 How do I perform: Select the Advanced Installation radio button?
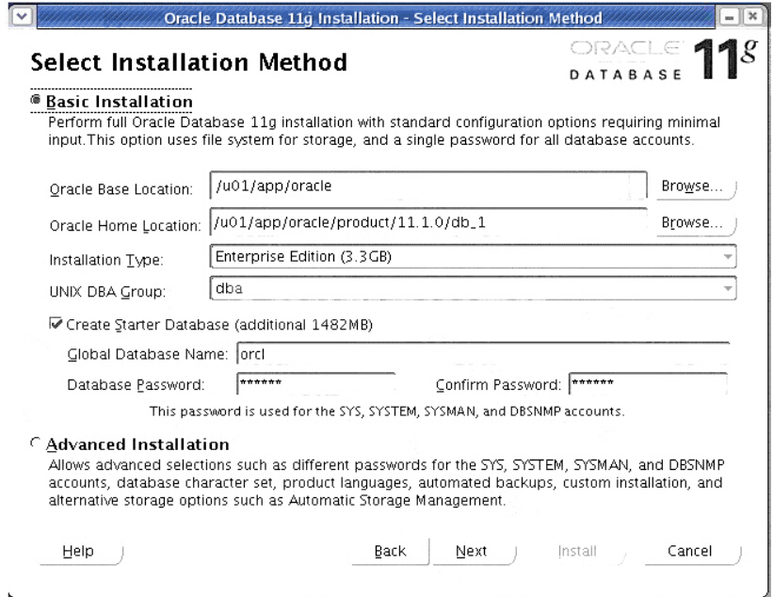[x=36, y=444]
